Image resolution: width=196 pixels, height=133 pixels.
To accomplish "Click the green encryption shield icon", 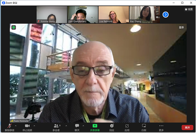I will 14,28.
